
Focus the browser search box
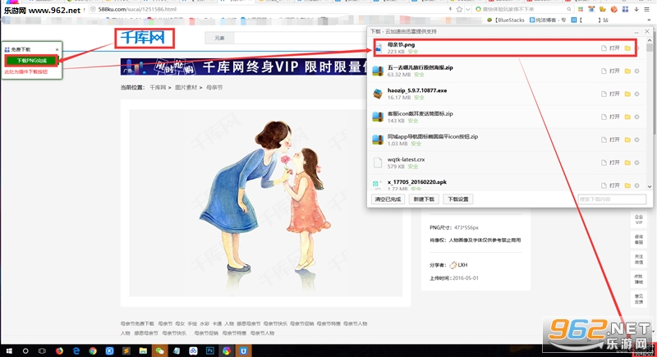(524, 9)
